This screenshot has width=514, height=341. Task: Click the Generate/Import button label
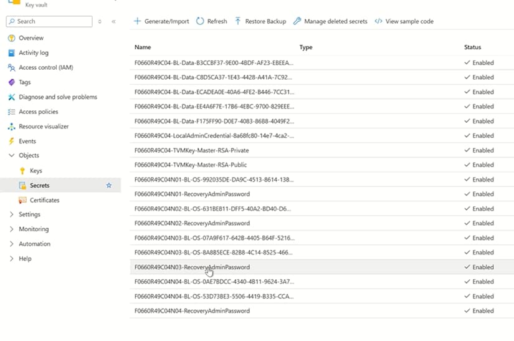166,21
